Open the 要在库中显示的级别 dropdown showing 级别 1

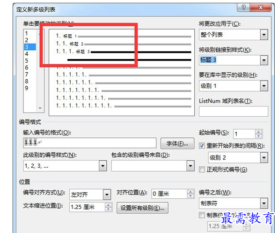click(264, 86)
